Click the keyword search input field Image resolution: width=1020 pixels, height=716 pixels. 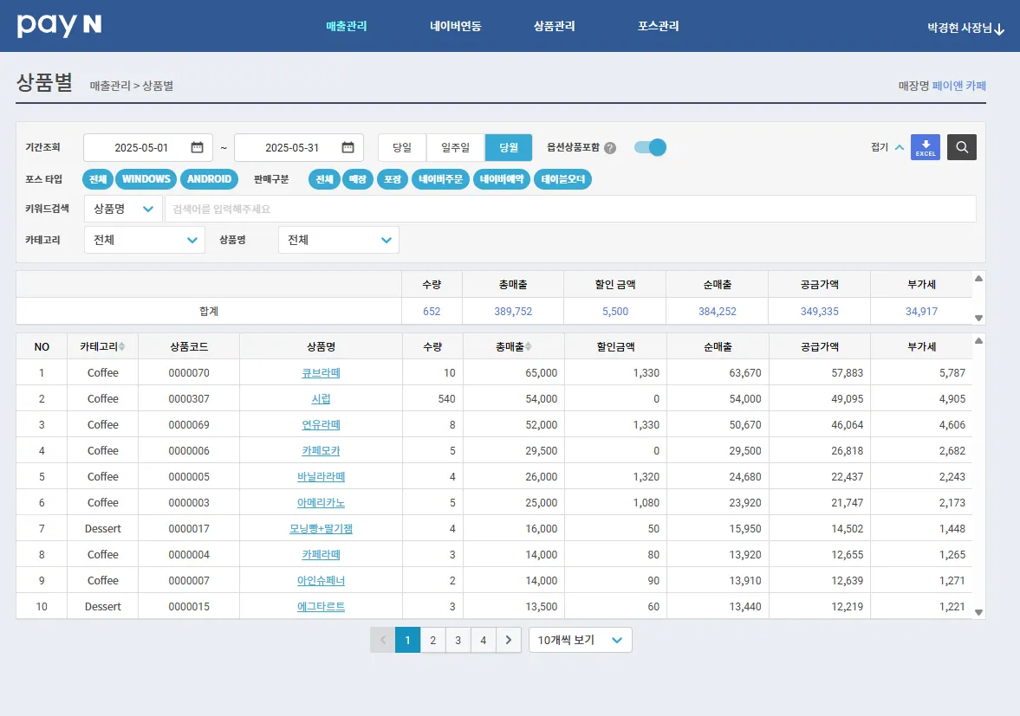569,209
